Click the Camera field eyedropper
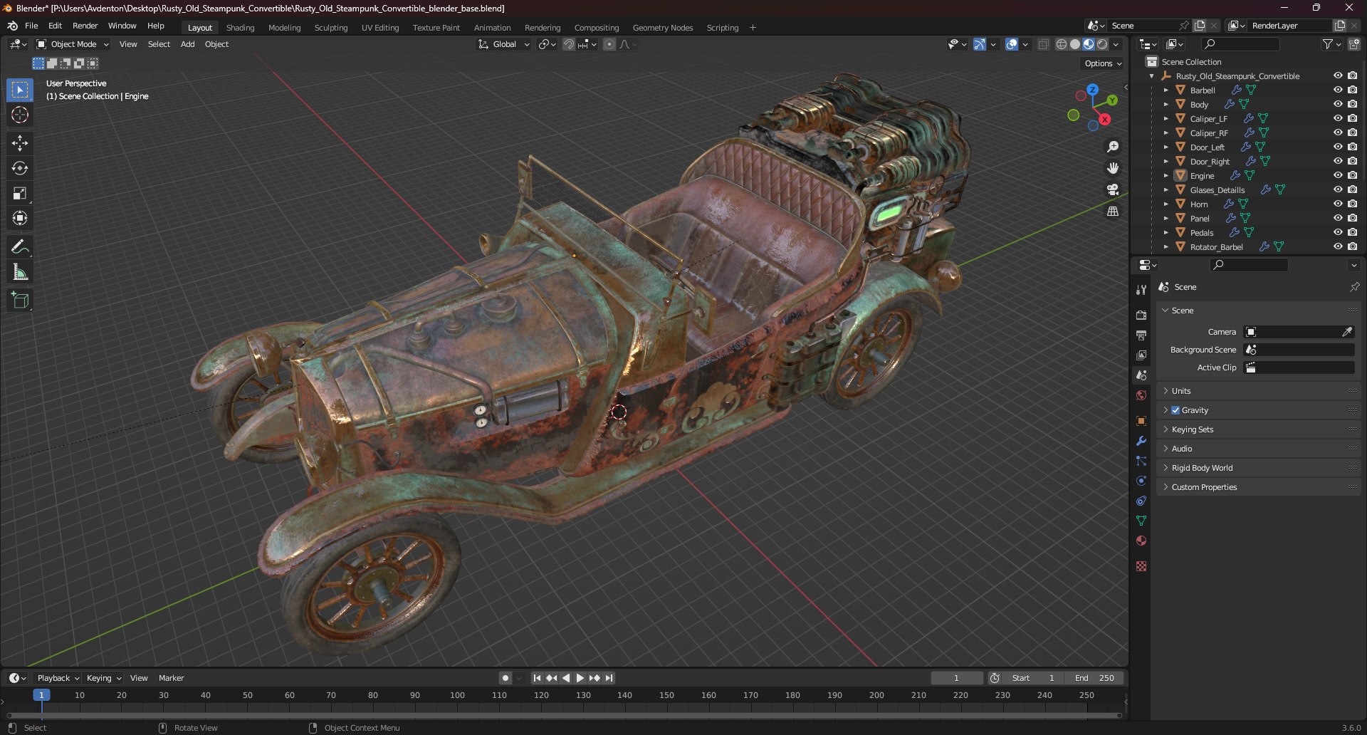 (x=1347, y=332)
